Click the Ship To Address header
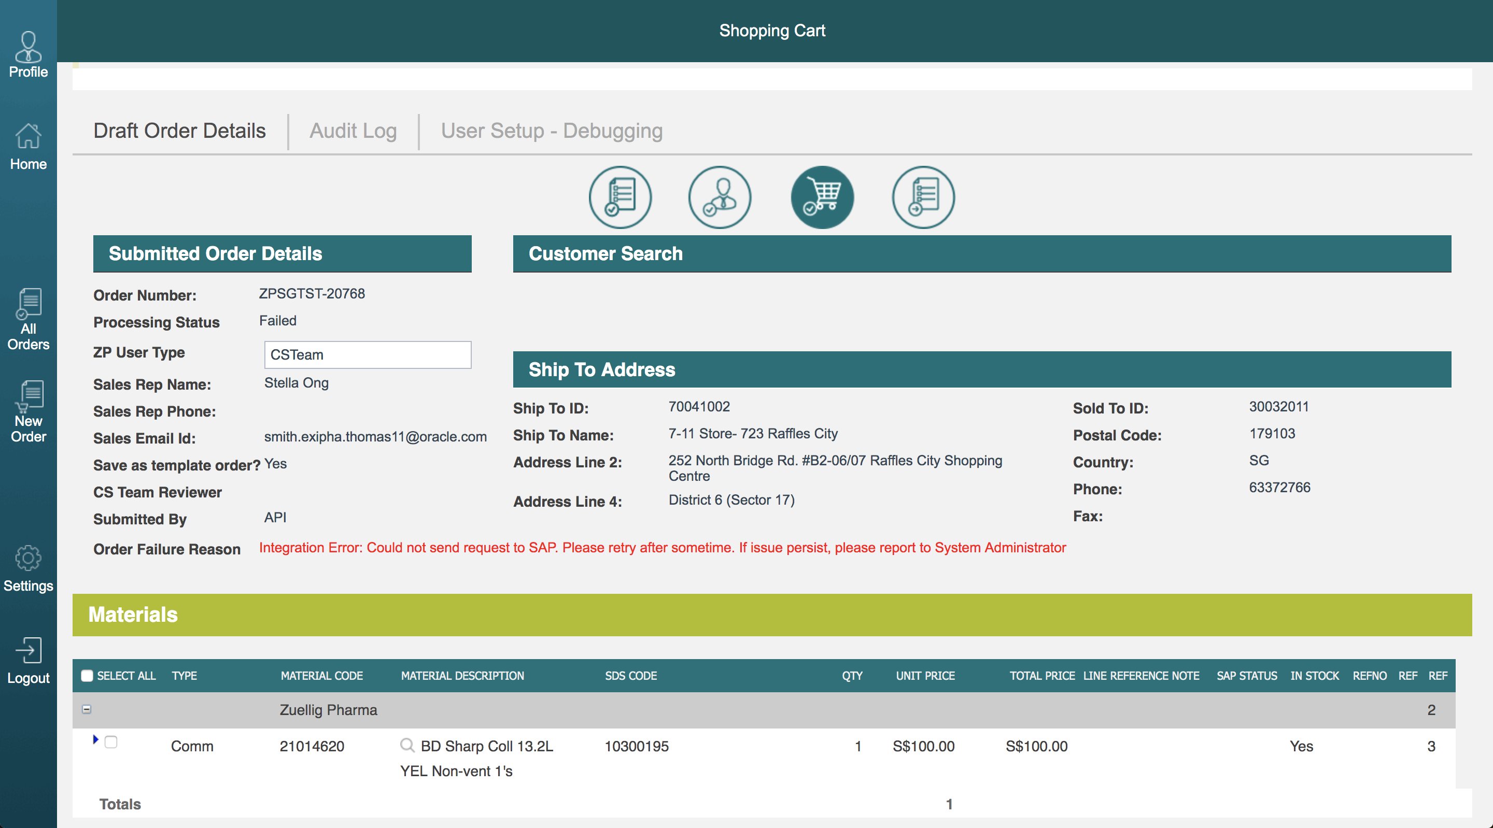Image resolution: width=1493 pixels, height=828 pixels. click(982, 369)
